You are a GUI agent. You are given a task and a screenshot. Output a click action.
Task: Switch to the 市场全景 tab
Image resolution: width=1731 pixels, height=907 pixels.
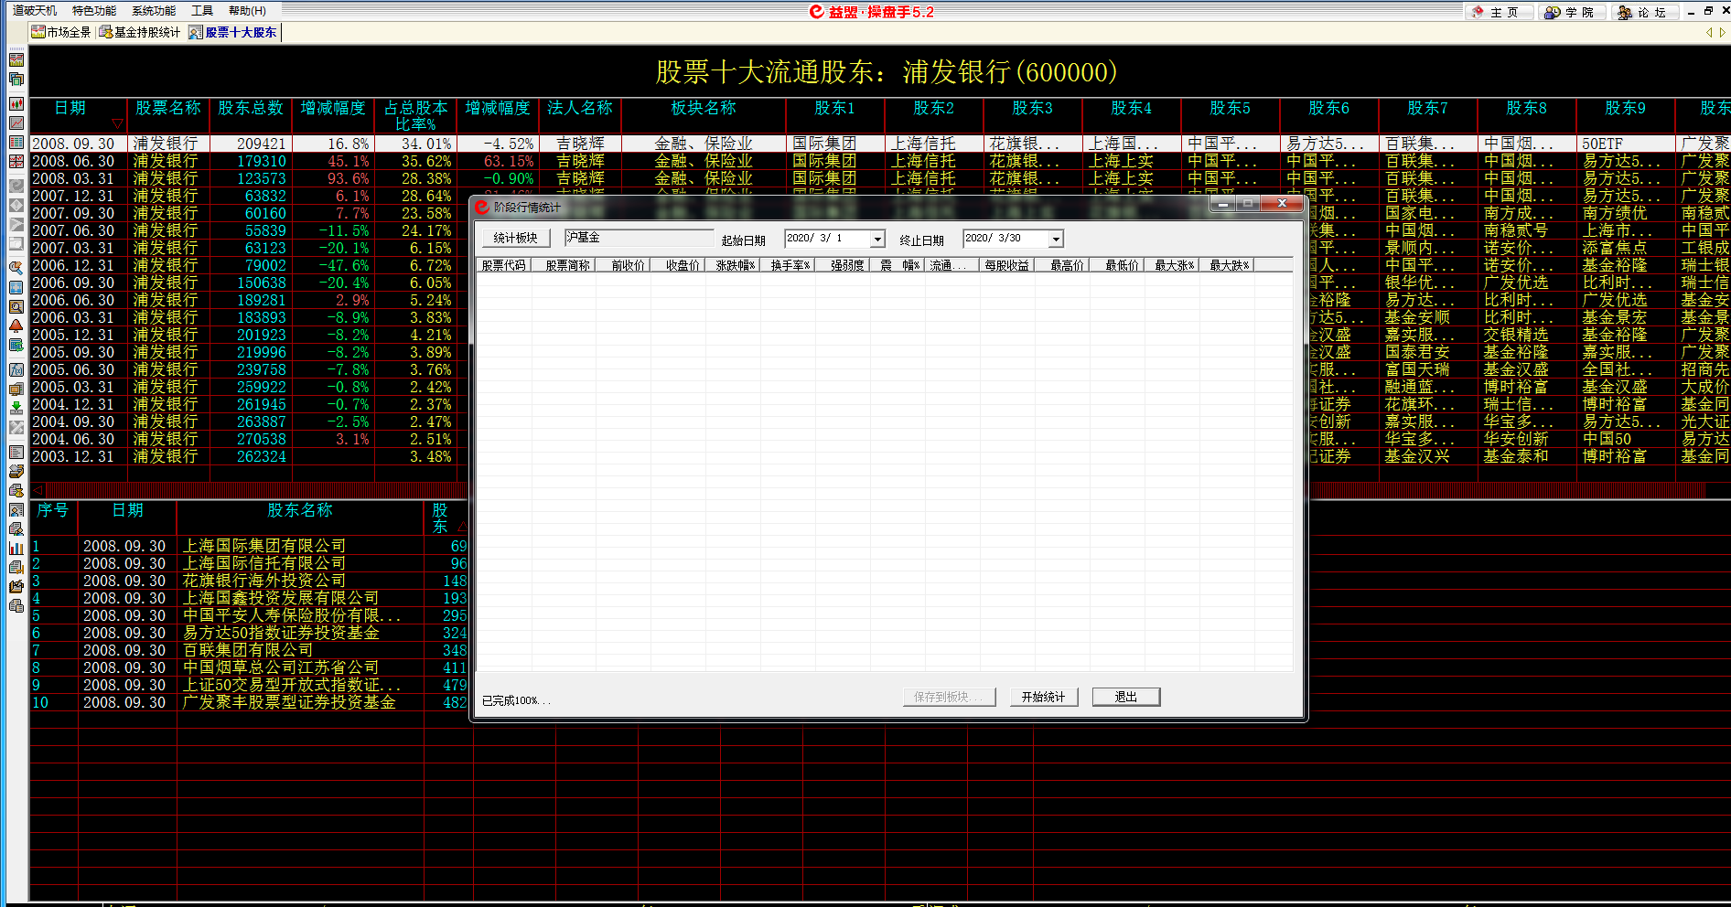coord(61,32)
